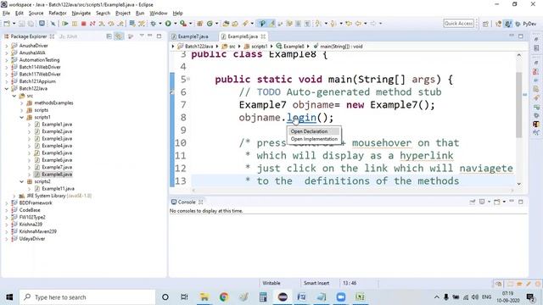The width and height of the screenshot is (543, 305).
Task: Collapse the scripts1 package
Action: (22, 117)
